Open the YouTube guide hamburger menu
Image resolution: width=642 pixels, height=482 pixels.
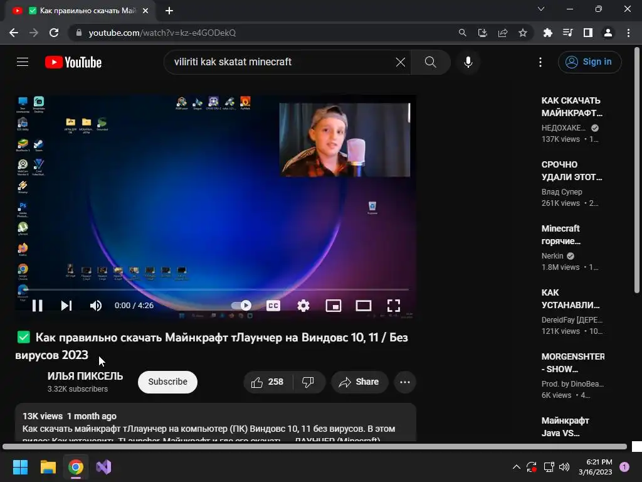coord(23,62)
